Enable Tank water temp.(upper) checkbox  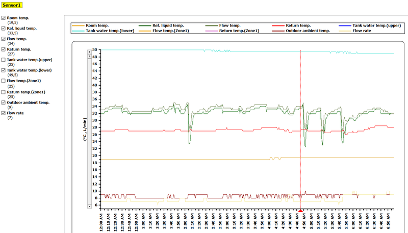(4, 60)
